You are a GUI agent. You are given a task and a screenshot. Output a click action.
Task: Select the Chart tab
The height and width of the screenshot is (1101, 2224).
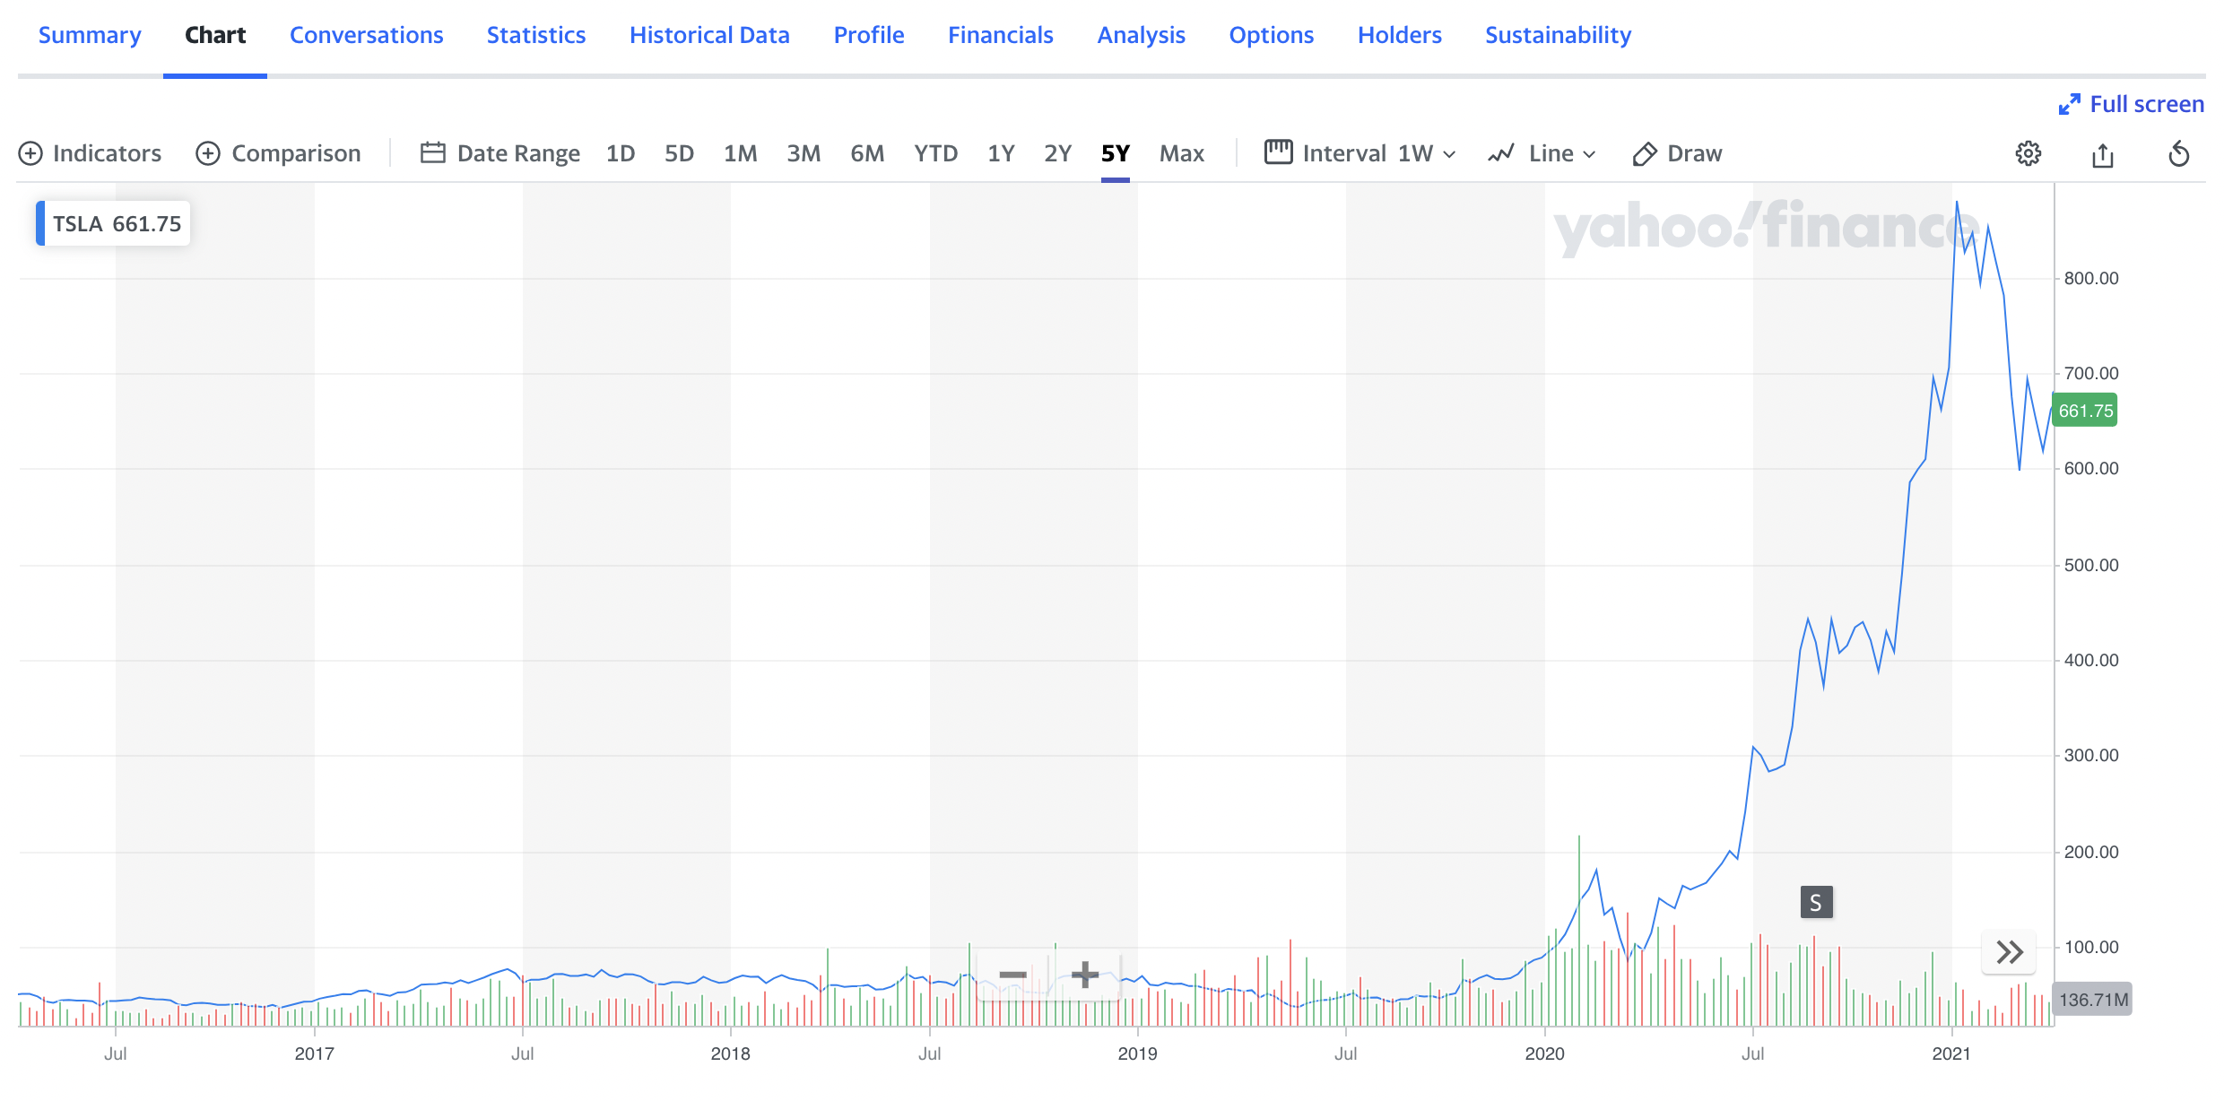[x=215, y=35]
